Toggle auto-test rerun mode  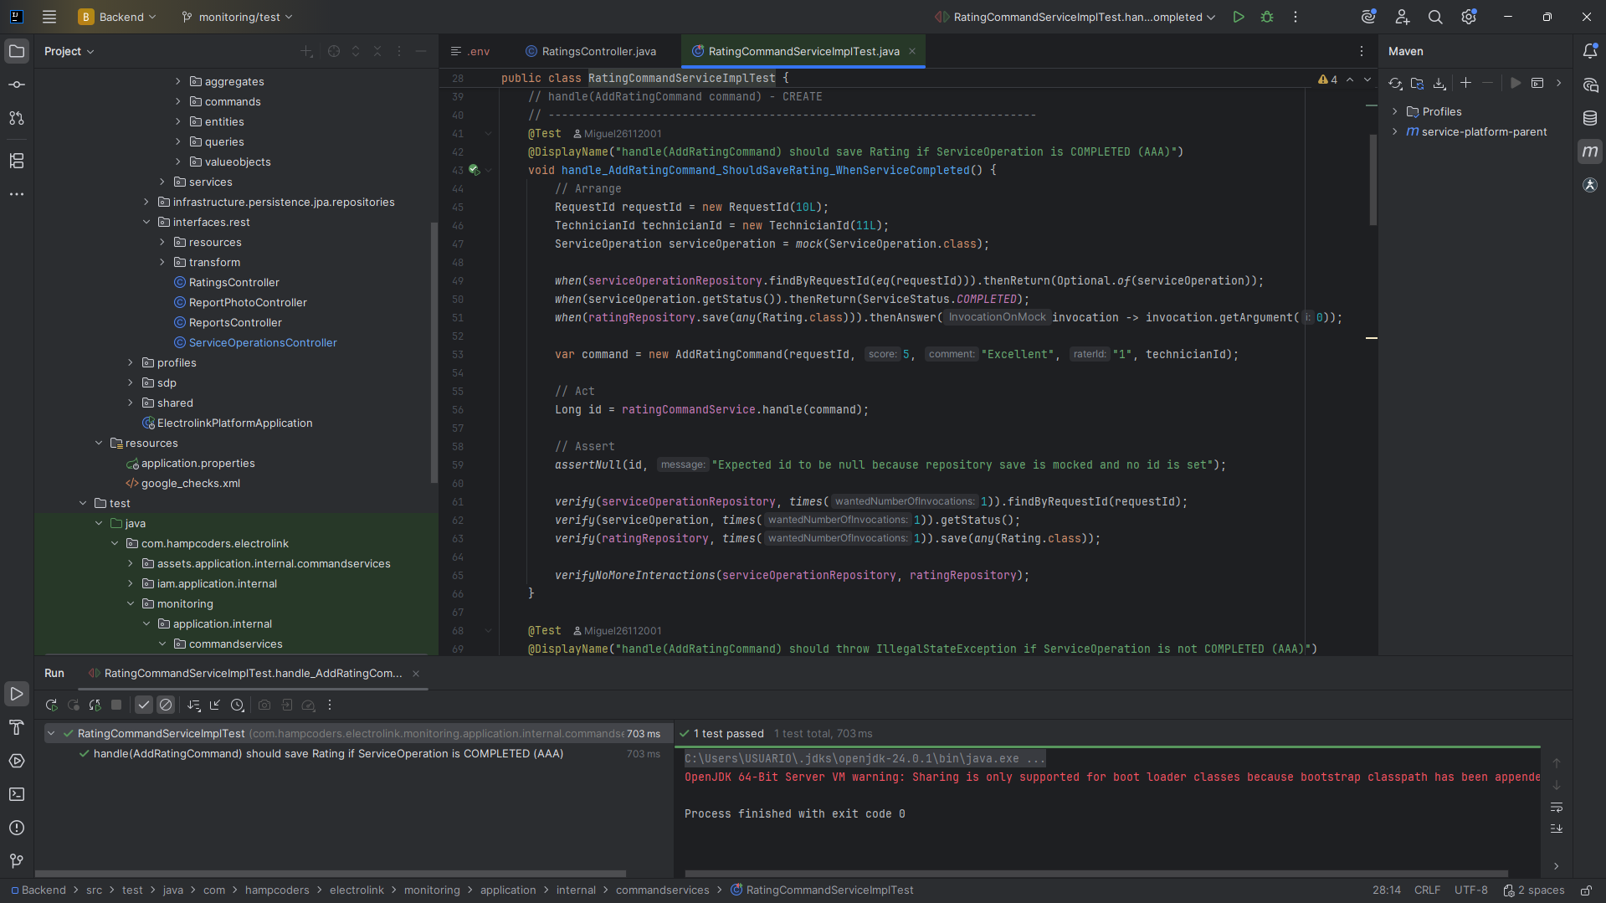95,705
